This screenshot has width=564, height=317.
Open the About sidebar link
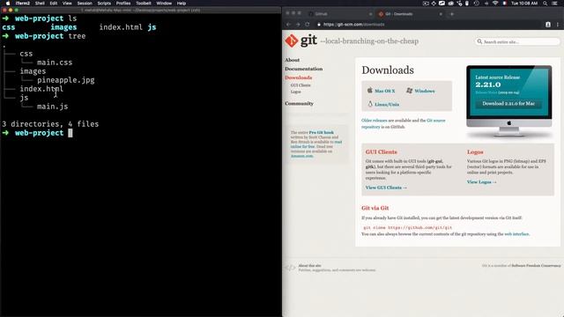[x=292, y=60]
